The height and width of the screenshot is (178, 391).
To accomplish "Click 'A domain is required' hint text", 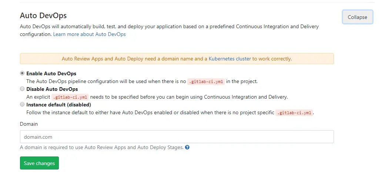I will 102,147.
